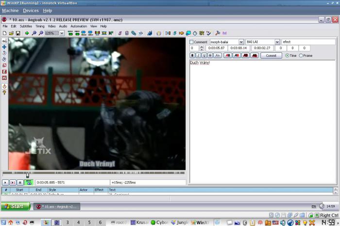Select the scale subtitles tool
340x226 pixels.
pos(4,65)
